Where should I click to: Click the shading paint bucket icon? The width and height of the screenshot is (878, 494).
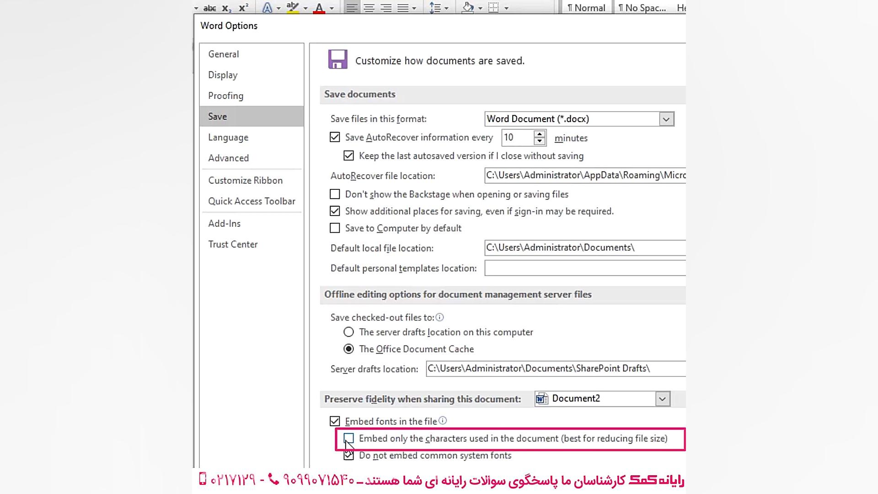[468, 8]
